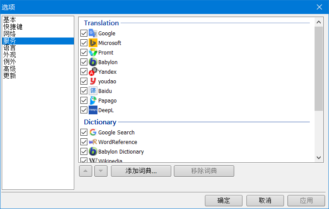Viewport: 329px width, 209px height.
Task: Click the 移除词典 button
Action: (204, 171)
